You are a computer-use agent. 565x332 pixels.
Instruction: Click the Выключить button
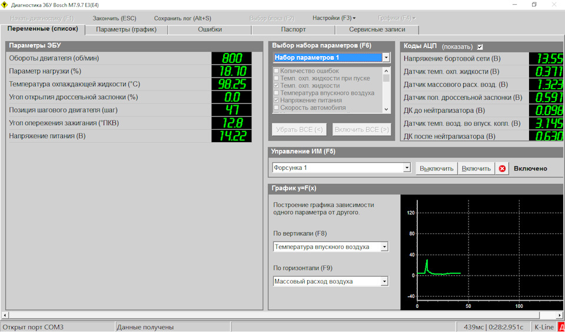coord(436,168)
